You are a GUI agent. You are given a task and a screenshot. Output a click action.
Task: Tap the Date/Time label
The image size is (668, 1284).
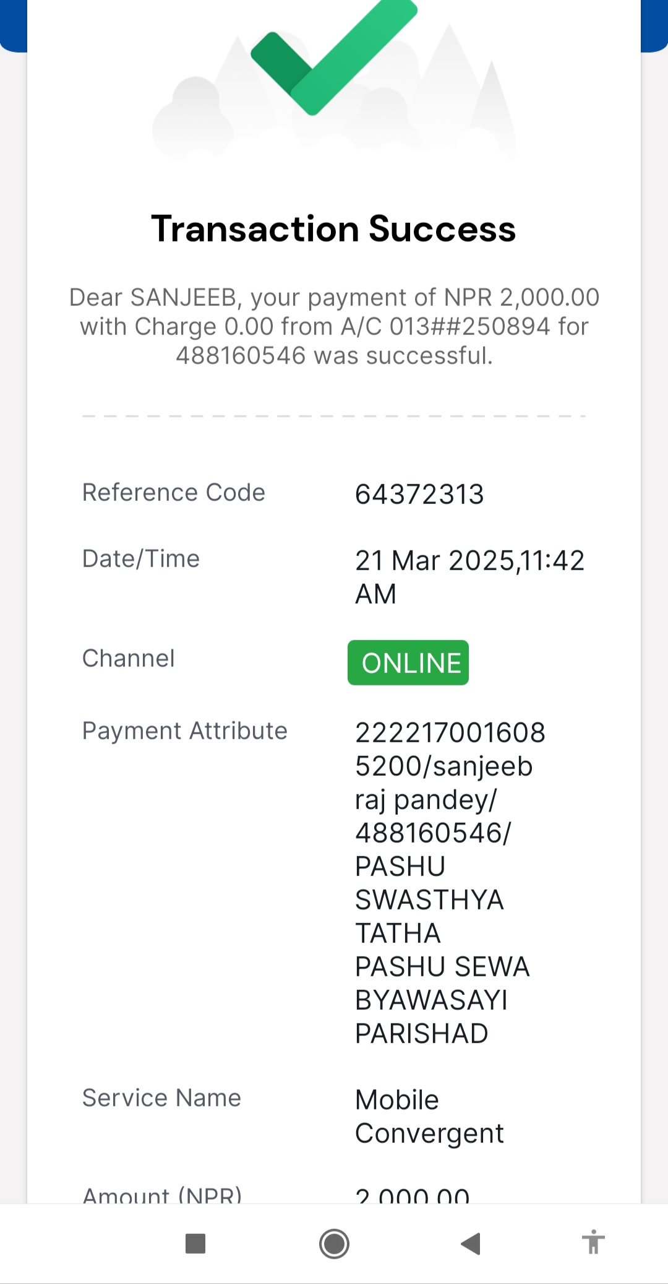[141, 558]
